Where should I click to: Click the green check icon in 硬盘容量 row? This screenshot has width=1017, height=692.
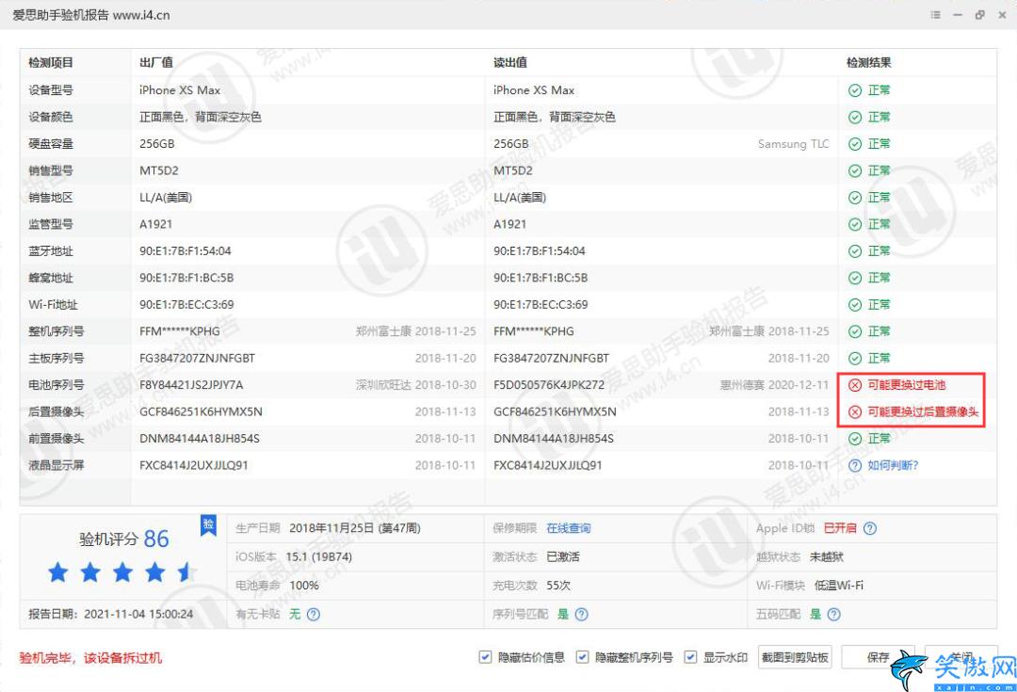pos(855,144)
